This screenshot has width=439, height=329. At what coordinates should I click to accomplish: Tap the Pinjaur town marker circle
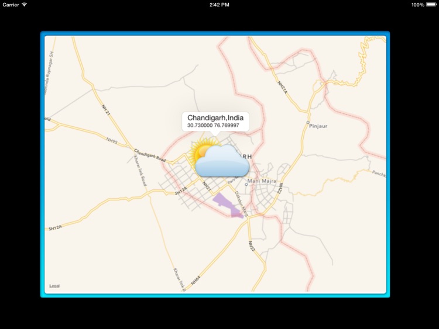pyautogui.click(x=308, y=122)
